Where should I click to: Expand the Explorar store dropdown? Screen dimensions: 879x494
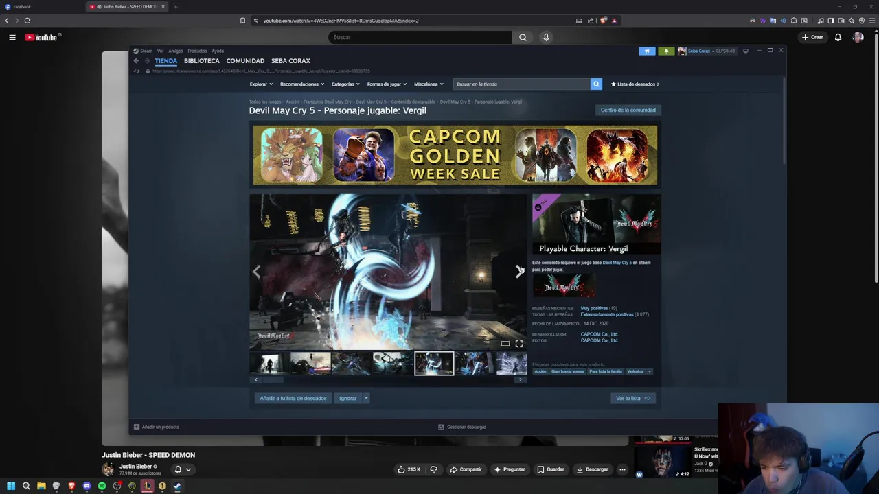(x=261, y=84)
